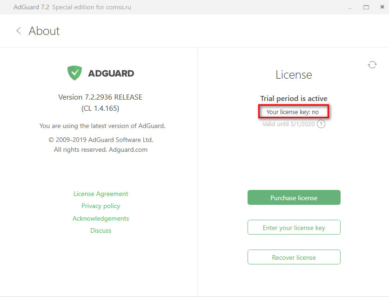Open help tooltip beside Valid until date
The width and height of the screenshot is (389, 297).
321,124
